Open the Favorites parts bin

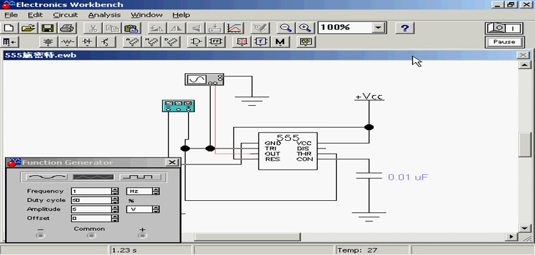pyautogui.click(x=10, y=42)
